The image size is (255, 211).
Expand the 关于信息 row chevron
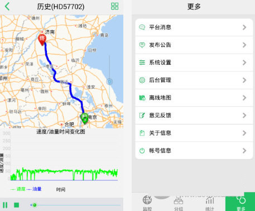(244, 133)
